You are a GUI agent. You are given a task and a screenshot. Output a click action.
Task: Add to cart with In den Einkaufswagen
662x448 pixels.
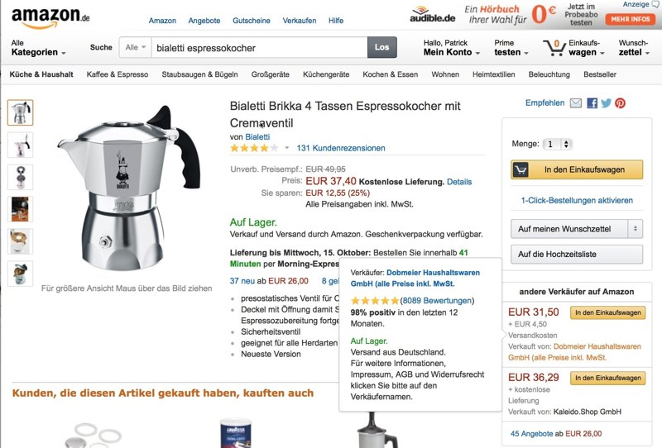577,169
